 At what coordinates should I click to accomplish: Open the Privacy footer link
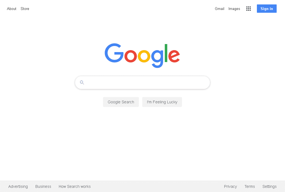(x=230, y=186)
